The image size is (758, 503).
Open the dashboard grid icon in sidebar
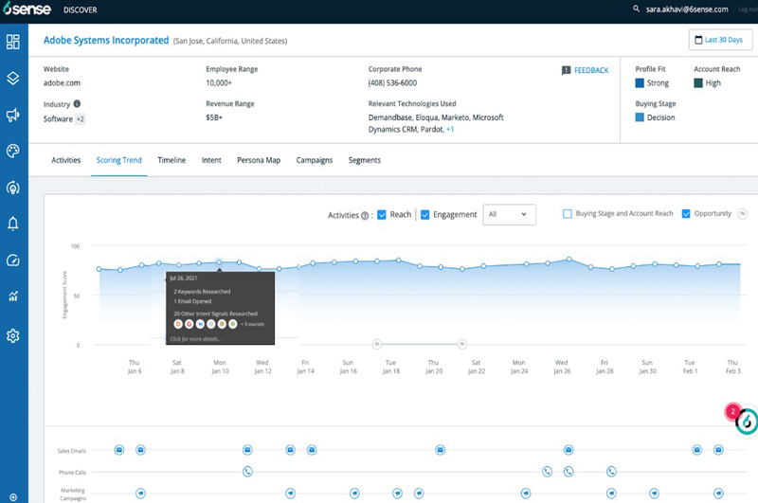tap(13, 42)
